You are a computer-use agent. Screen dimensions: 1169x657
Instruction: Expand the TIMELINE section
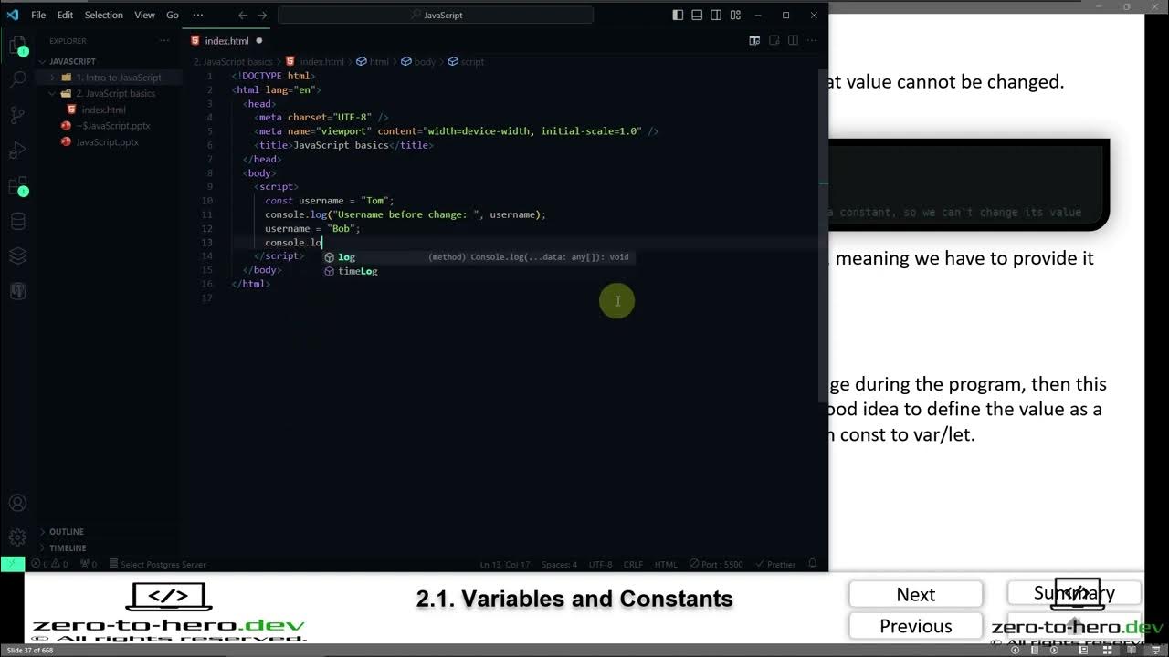click(x=68, y=548)
